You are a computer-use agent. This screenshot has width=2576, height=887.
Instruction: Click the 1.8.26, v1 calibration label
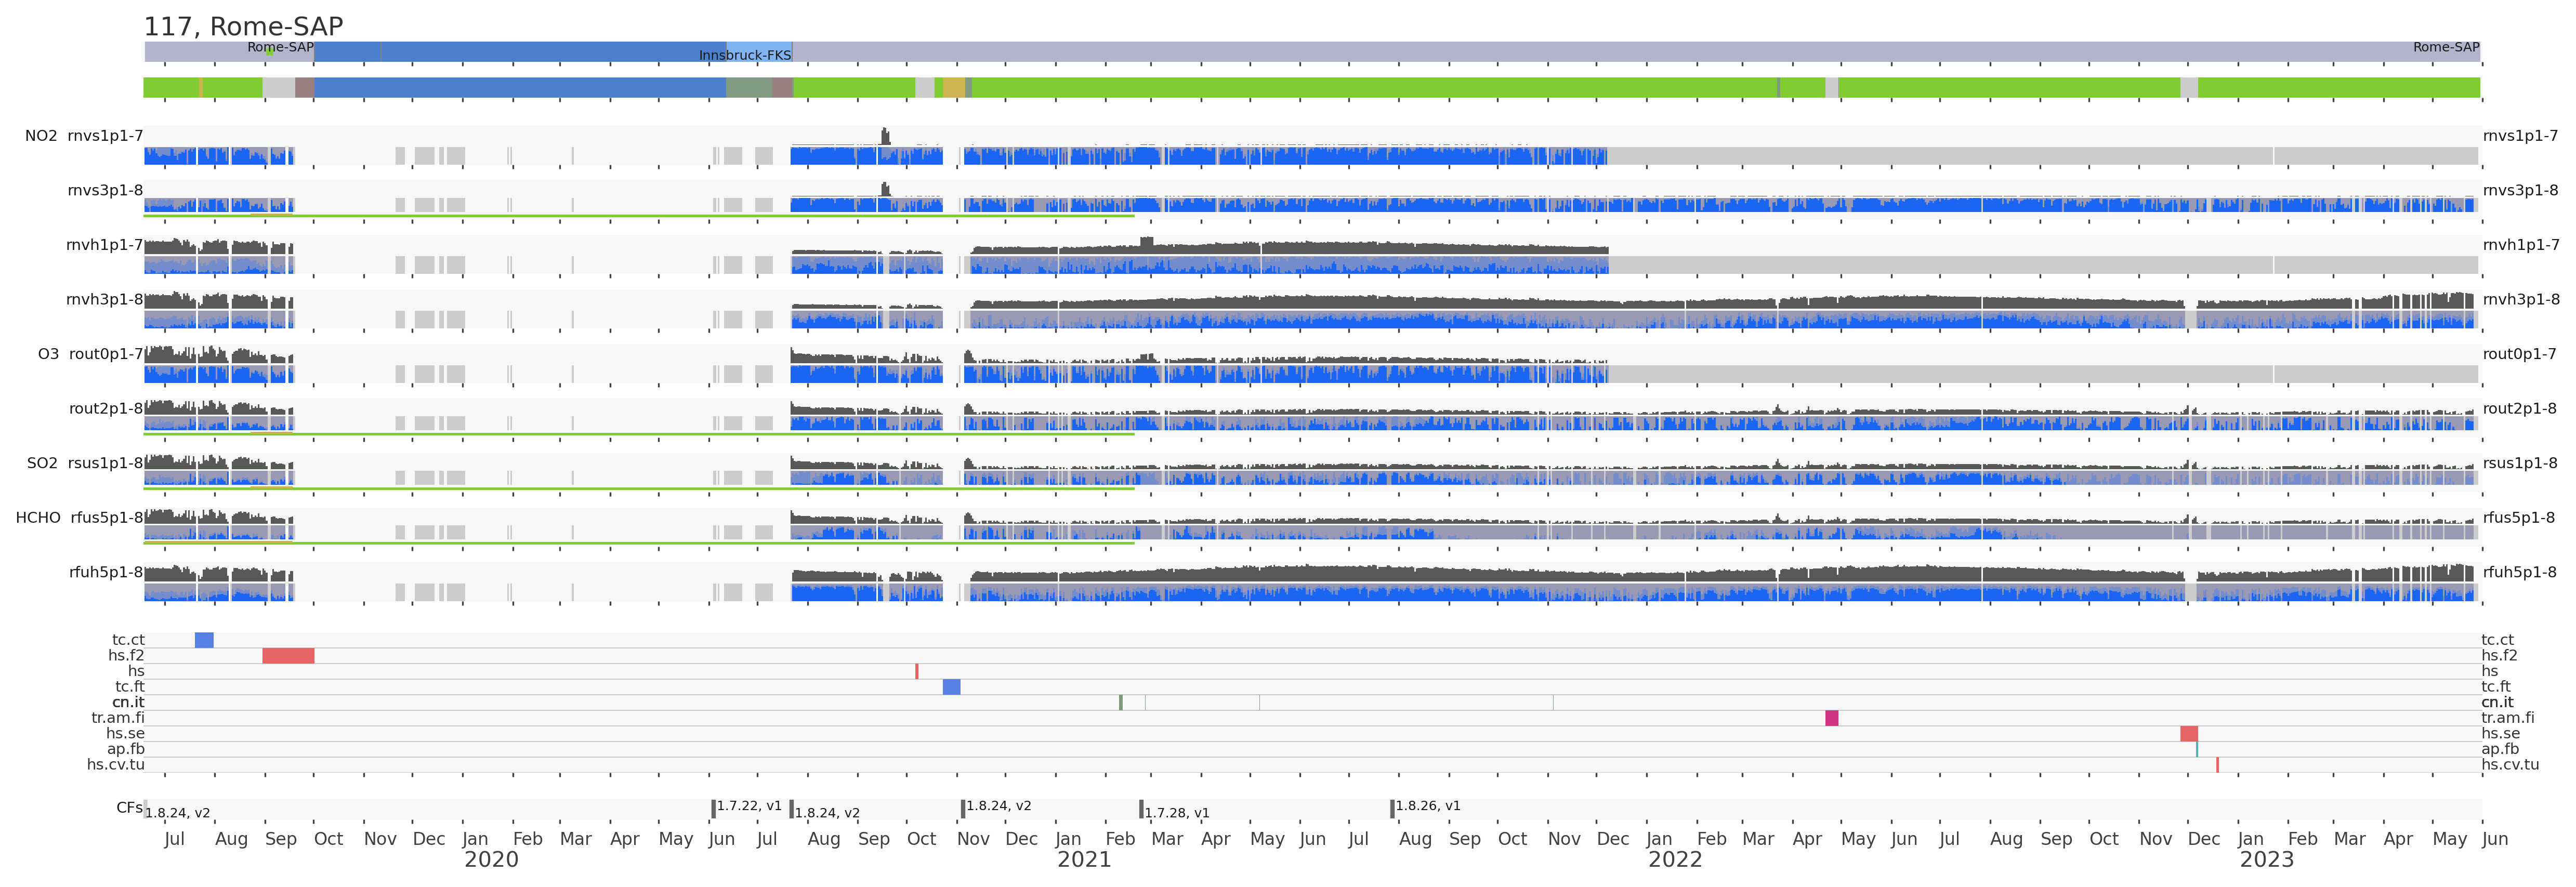tap(1427, 806)
